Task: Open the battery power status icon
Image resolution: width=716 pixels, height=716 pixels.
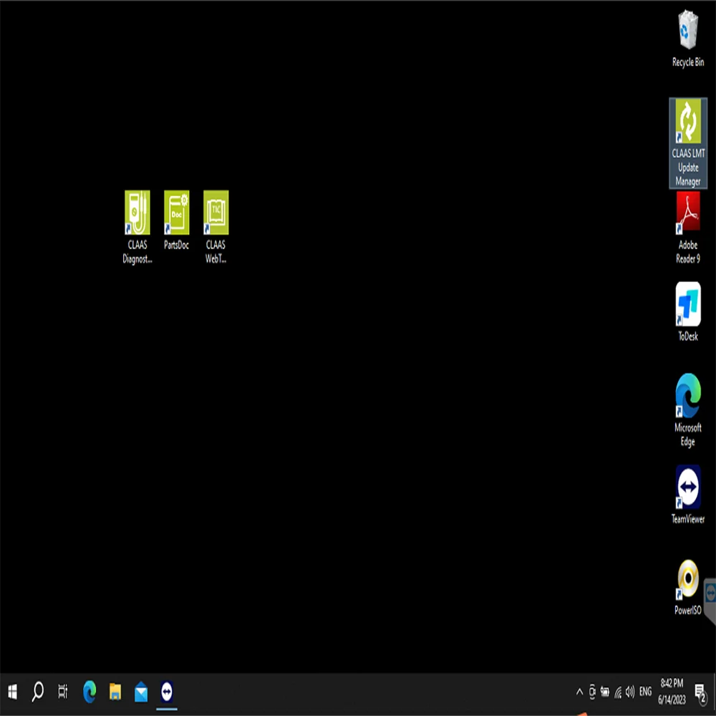Action: tap(605, 692)
